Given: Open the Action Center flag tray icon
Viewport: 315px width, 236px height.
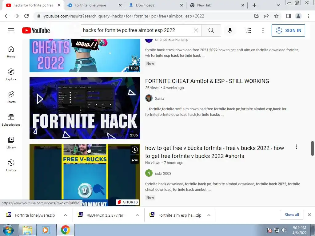Looking at the screenshot, I should click(x=269, y=230).
